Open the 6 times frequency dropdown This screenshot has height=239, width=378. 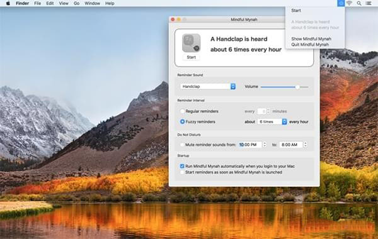(272, 121)
